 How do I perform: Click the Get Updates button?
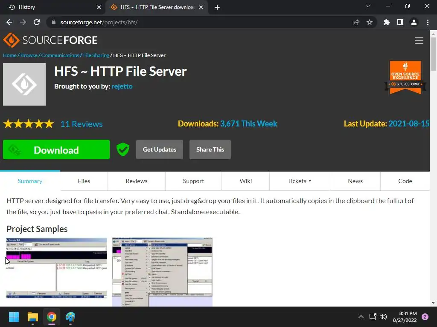(160, 149)
